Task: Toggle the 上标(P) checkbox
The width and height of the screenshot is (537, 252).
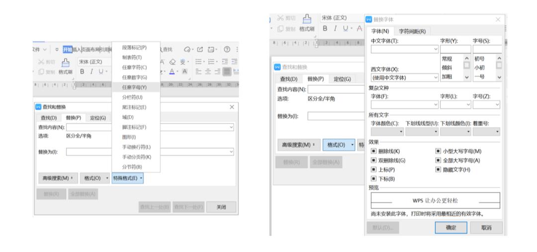Action: click(373, 169)
